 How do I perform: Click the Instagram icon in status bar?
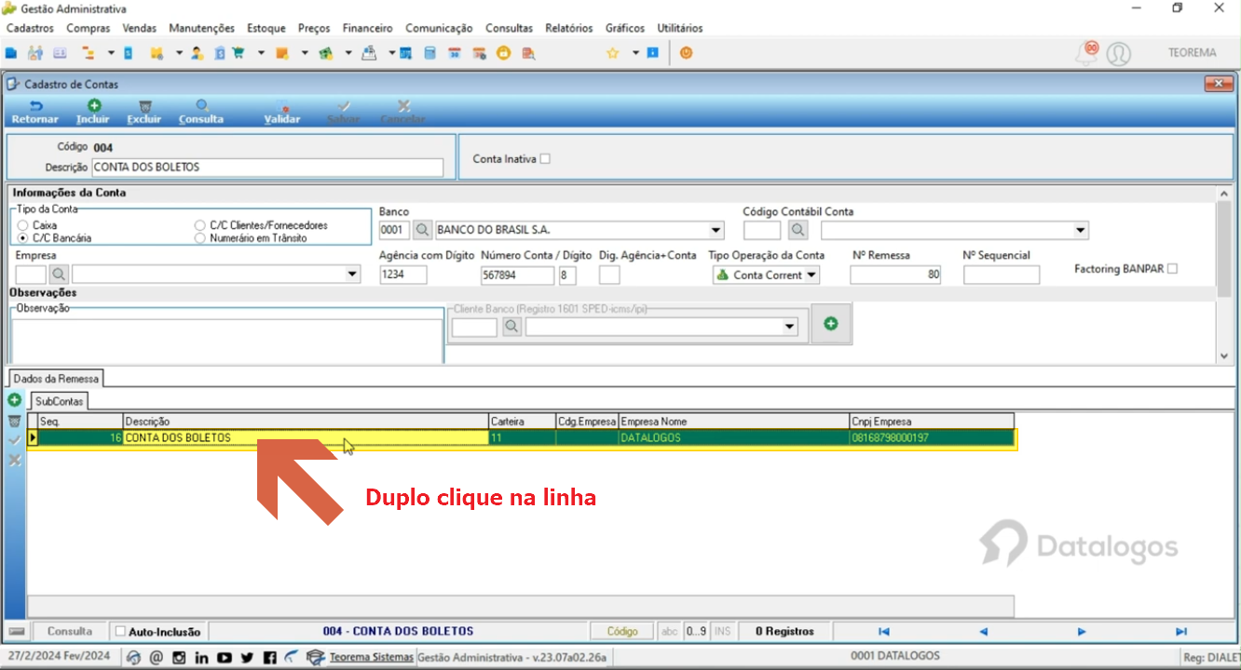click(179, 657)
